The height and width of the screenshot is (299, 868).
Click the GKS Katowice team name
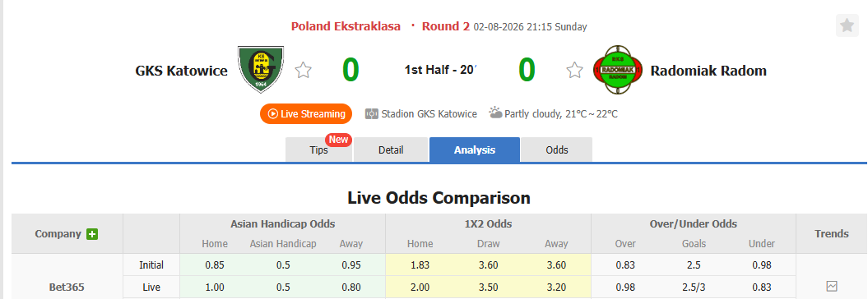tap(182, 71)
